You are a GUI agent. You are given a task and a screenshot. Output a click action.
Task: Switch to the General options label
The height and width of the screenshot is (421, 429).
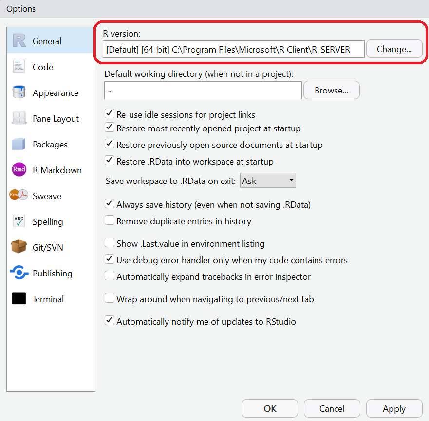tap(47, 41)
